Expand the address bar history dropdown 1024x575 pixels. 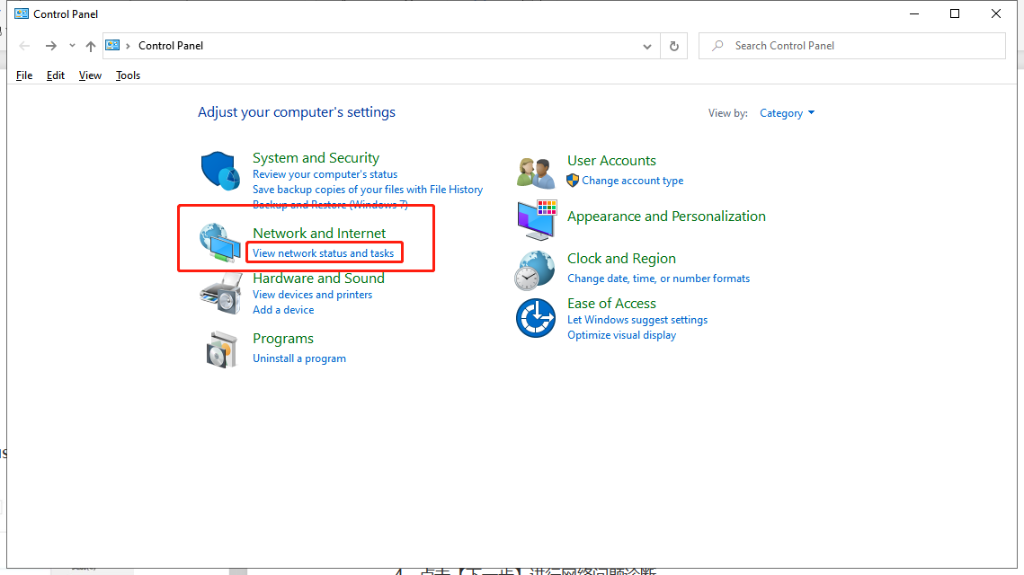click(x=647, y=47)
